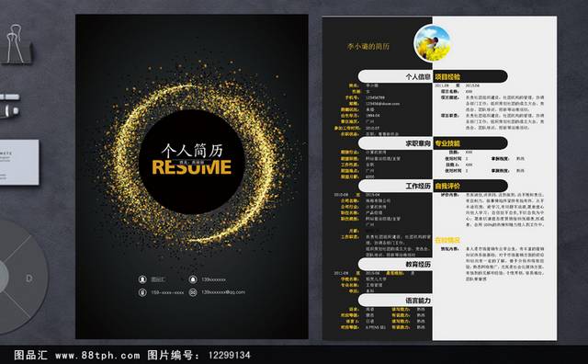The image size is (588, 364).
Task: Click the circular profile photo with yellow flowers
Action: 433,43
